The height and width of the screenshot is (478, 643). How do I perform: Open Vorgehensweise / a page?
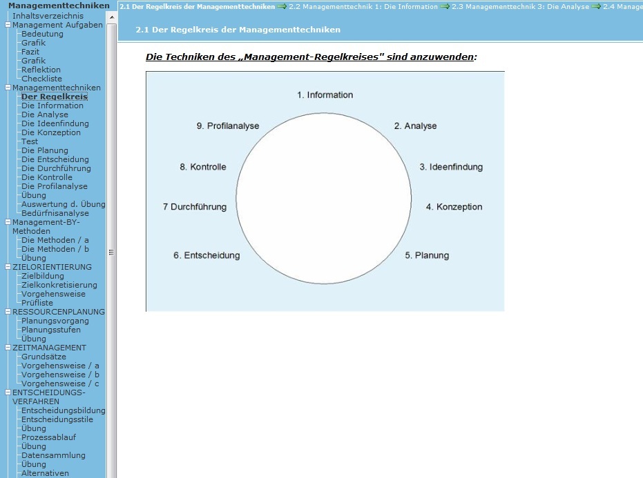[60, 366]
